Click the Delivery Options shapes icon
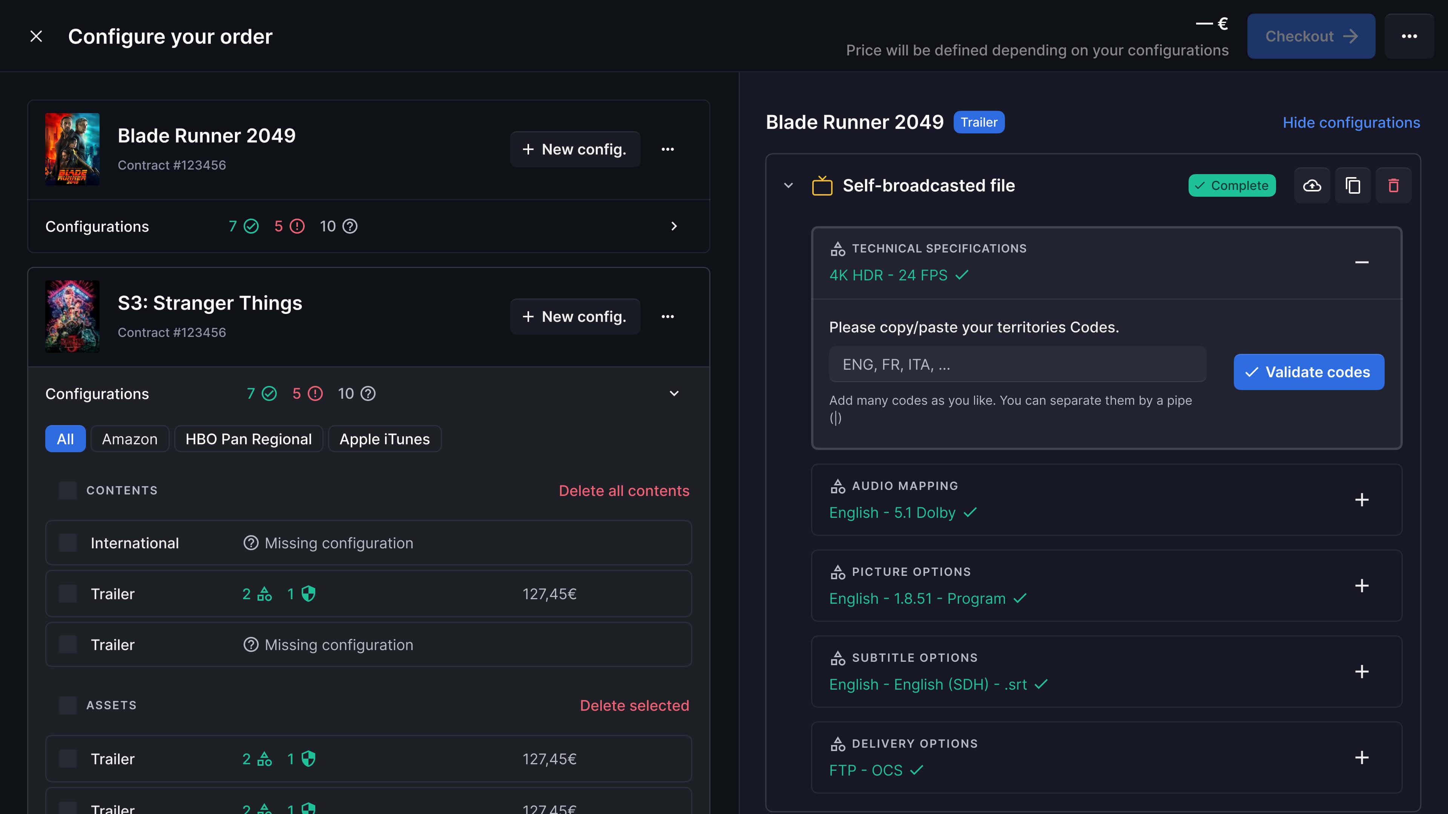1448x814 pixels. click(838, 744)
